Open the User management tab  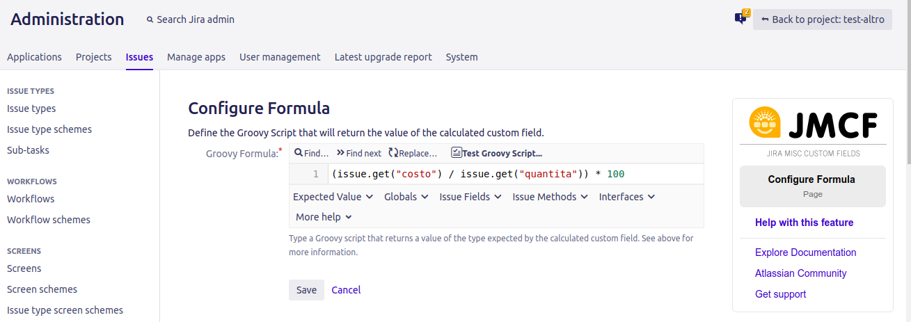click(x=280, y=57)
